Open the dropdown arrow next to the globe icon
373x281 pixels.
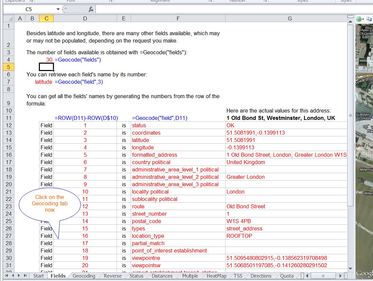(x=363, y=19)
